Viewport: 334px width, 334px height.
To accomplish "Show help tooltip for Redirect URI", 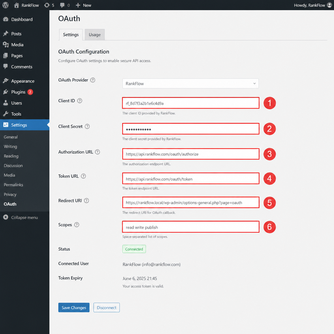I will (x=86, y=201).
